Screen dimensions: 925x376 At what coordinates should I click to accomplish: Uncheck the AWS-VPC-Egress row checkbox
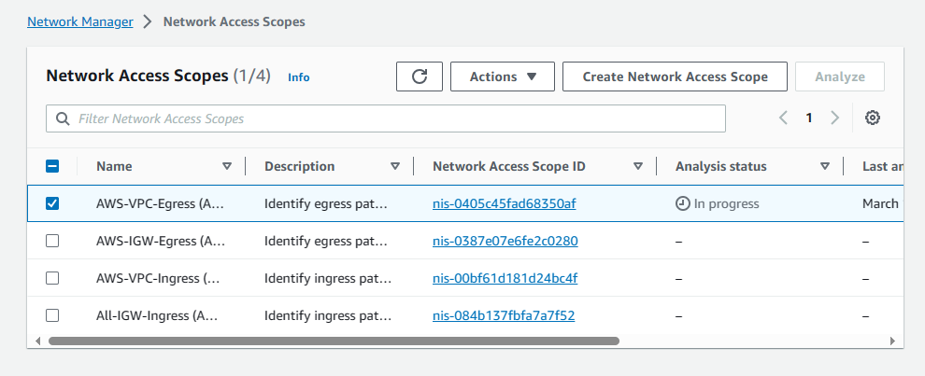(x=52, y=203)
